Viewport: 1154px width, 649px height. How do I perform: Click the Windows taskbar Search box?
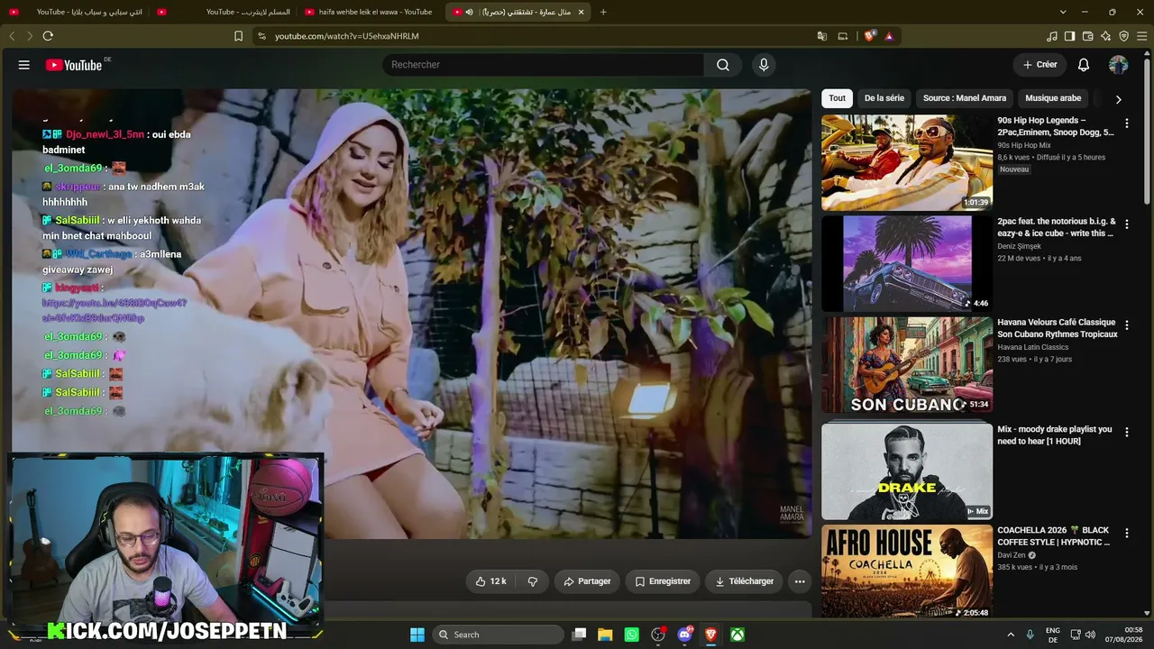(x=499, y=635)
